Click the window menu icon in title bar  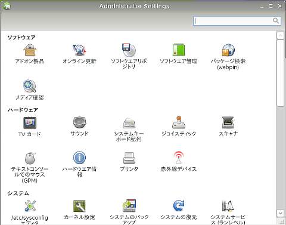click(7, 5)
